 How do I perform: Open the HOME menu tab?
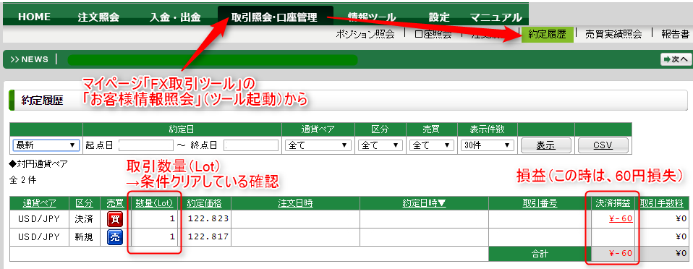[34, 17]
